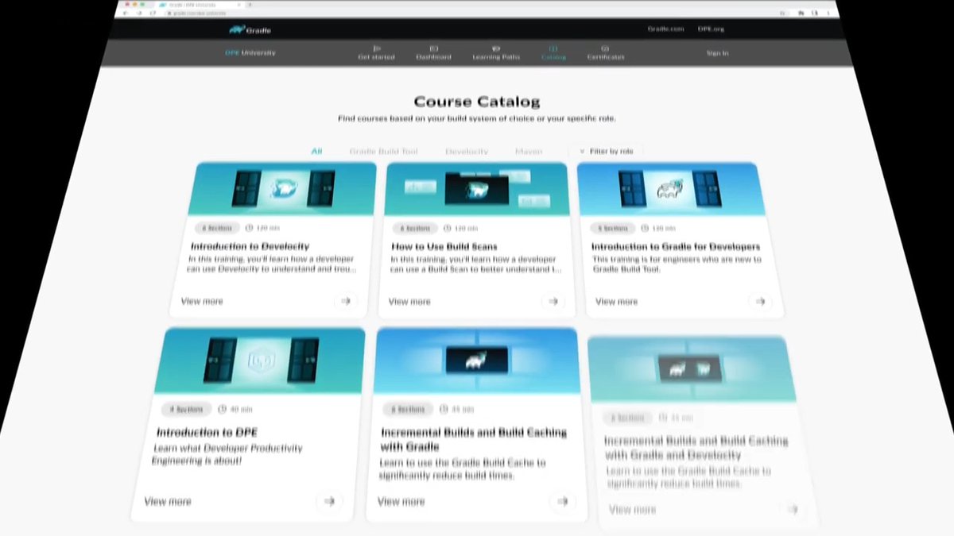Screen dimensions: 954x536
Task: Click the Gradle elephant logo in header
Action: (x=250, y=30)
